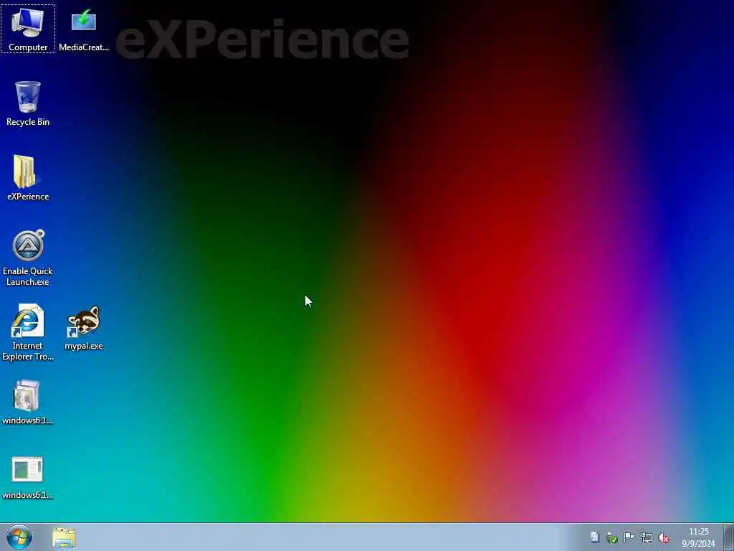Click the document tray icon left of Safely Remove
Image resolution: width=734 pixels, height=551 pixels.
point(594,537)
